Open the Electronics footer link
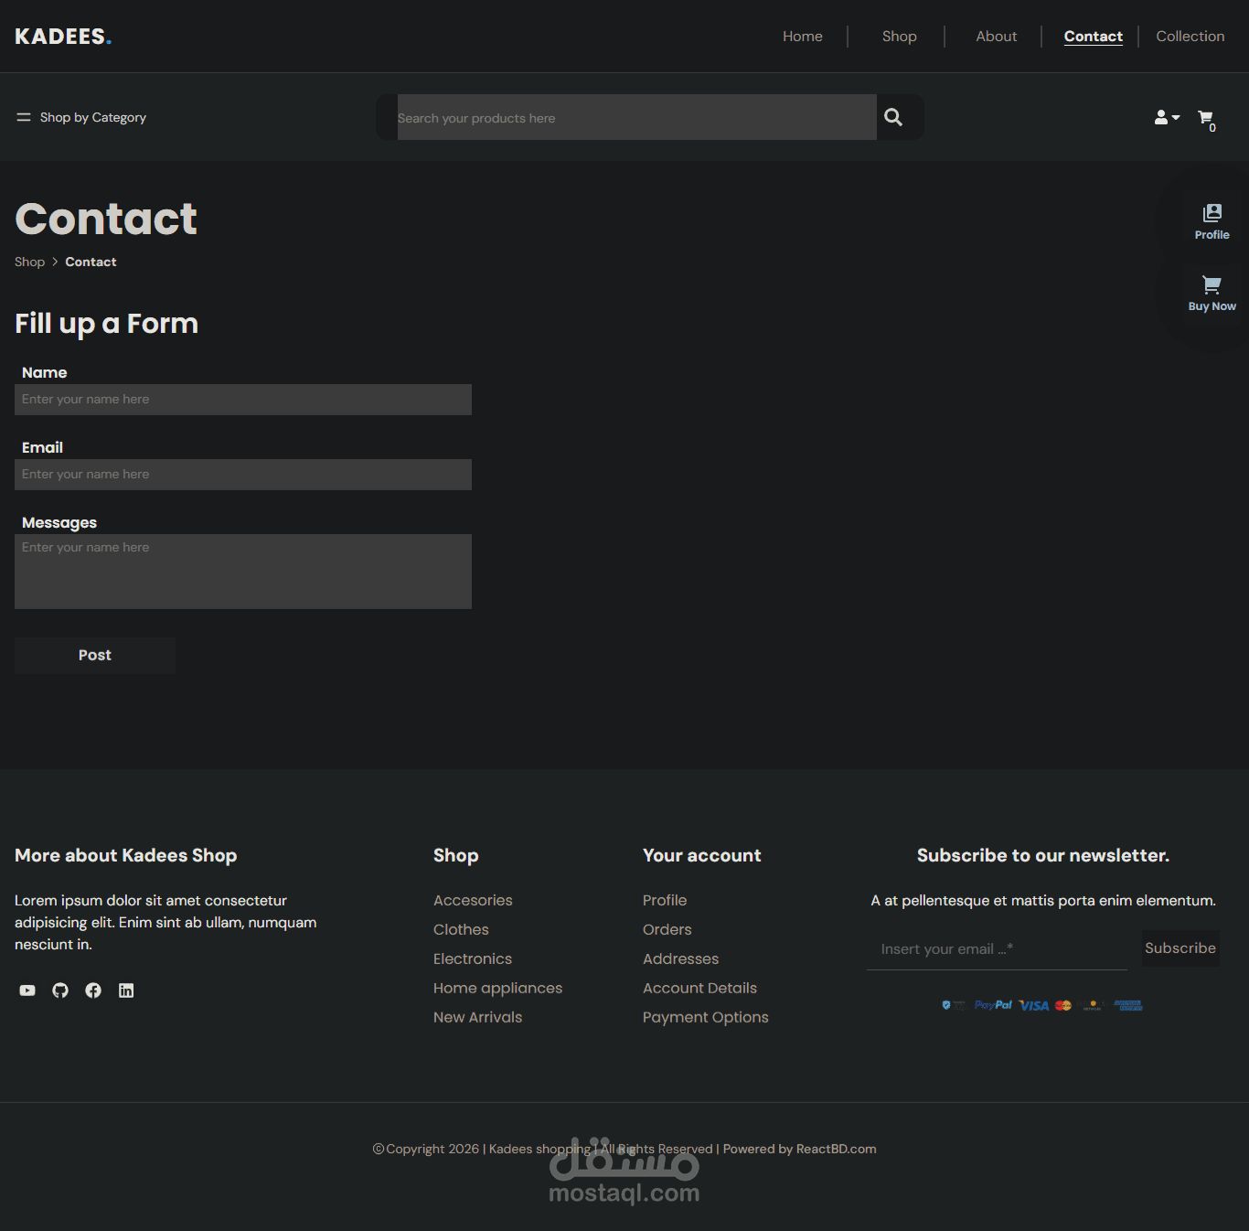Viewport: 1249px width, 1231px height. tap(473, 959)
